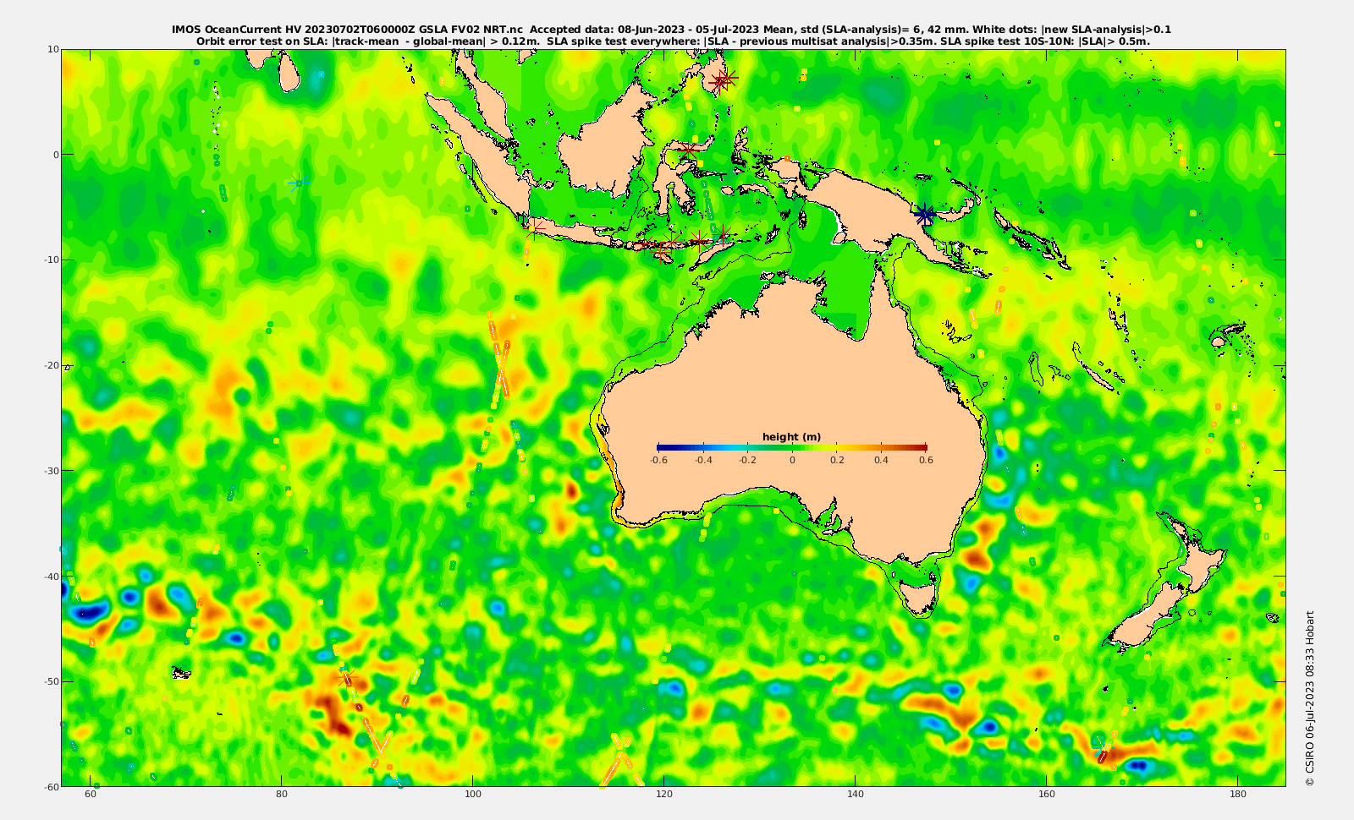Click the longitude axis label '100'

[473, 795]
